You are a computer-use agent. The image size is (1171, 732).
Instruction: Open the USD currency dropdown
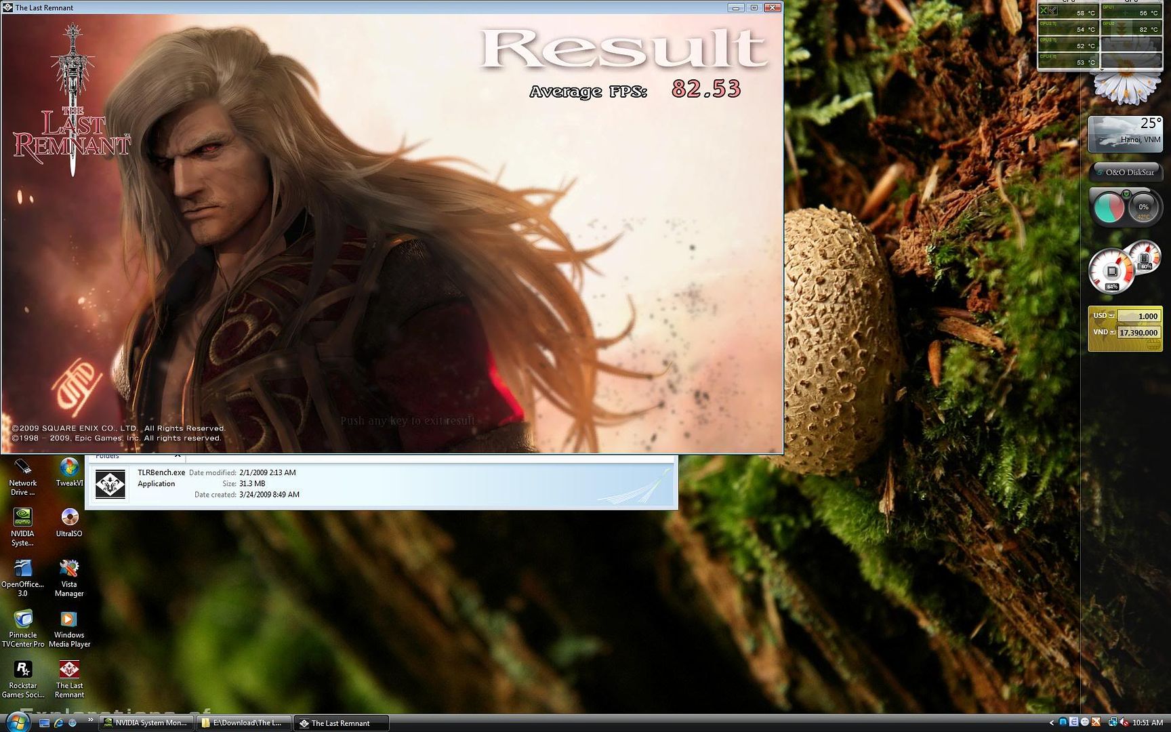(x=1111, y=316)
